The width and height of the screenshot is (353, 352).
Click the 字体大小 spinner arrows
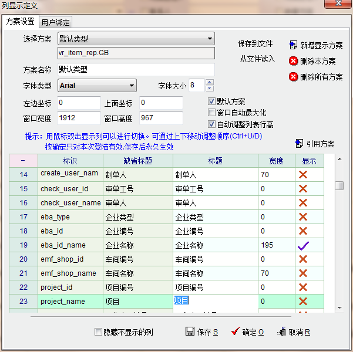(x=210, y=86)
